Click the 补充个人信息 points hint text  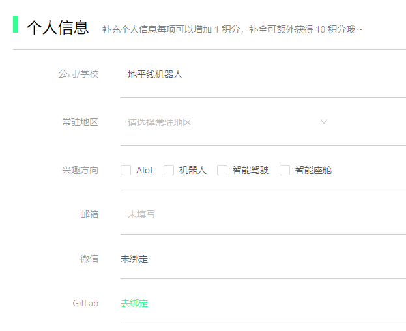click(233, 29)
